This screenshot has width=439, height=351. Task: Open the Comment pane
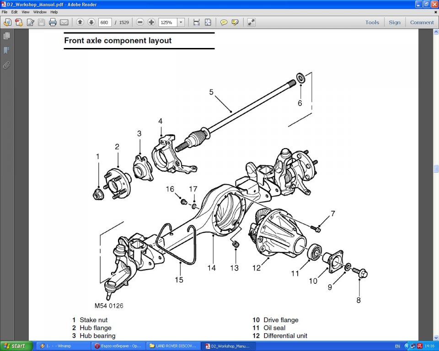point(422,22)
